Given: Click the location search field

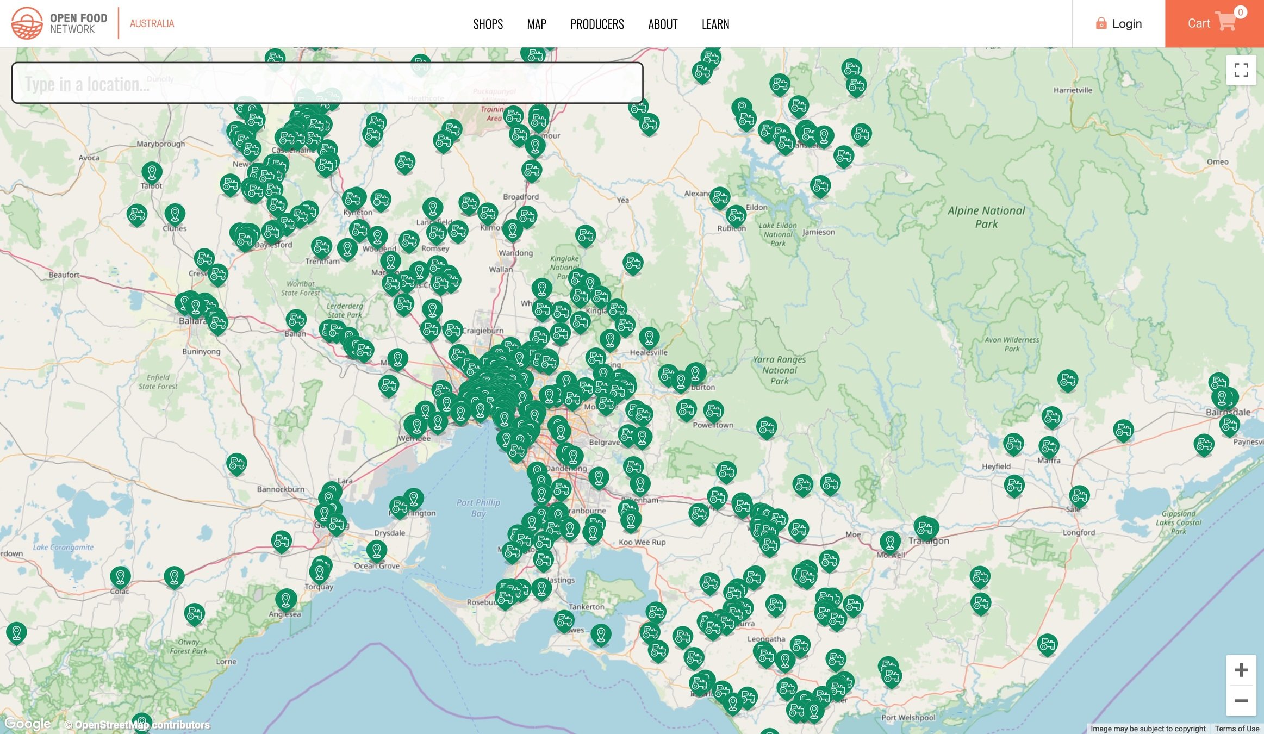Looking at the screenshot, I should (x=327, y=83).
